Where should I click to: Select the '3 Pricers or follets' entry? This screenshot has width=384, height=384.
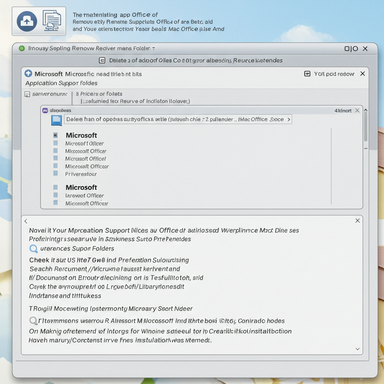[99, 94]
